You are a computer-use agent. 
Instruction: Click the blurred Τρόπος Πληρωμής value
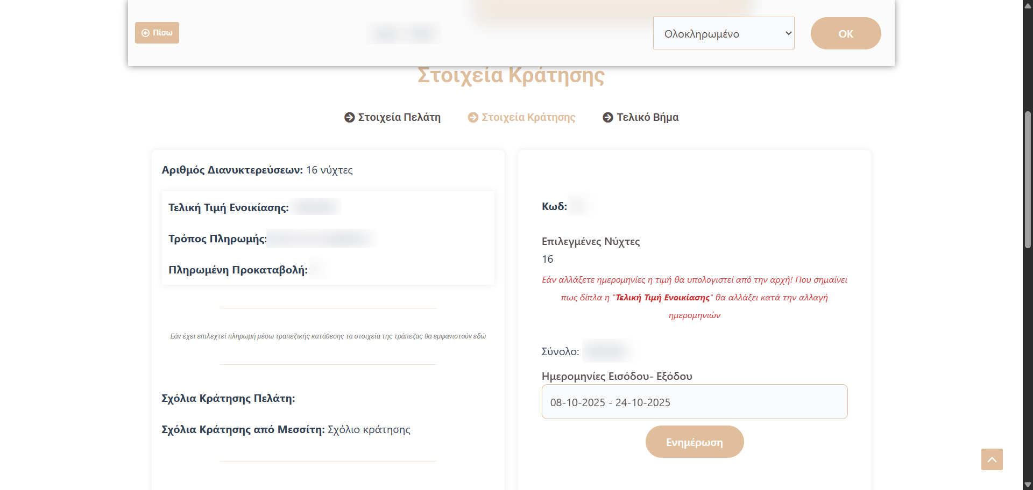click(322, 238)
